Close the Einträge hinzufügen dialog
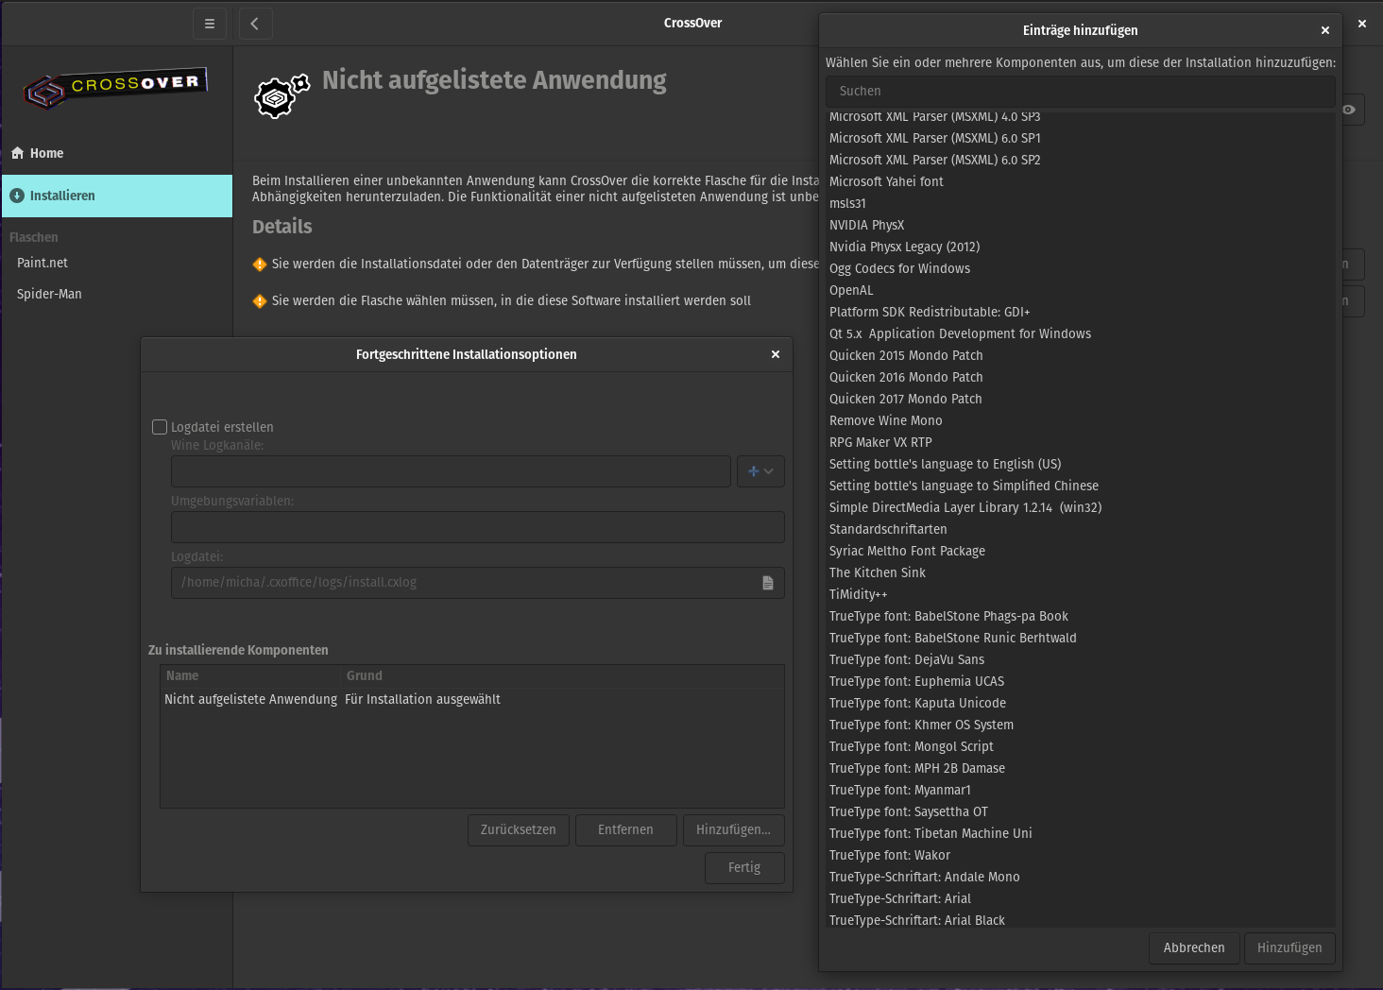 [1324, 30]
